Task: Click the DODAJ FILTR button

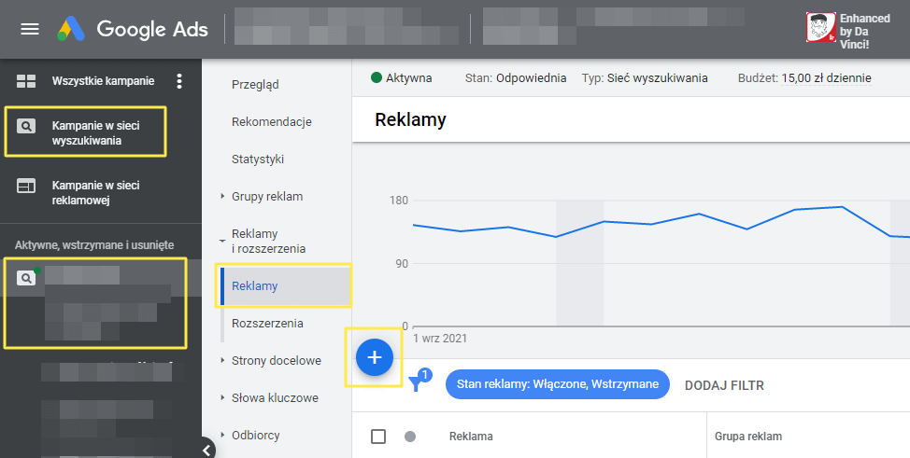Action: tap(724, 384)
